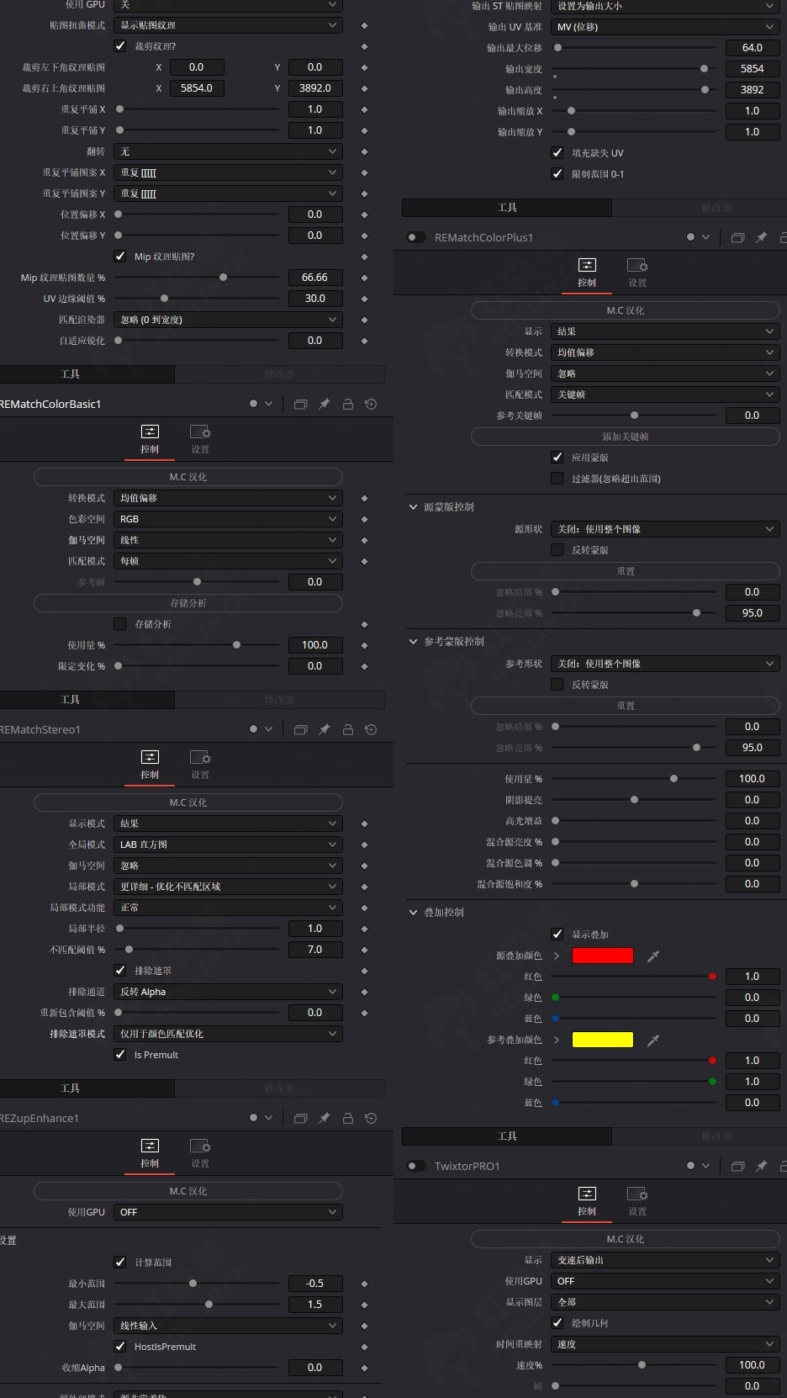Collapse the 源蒙版控制 section
787x1398 pixels.
pyautogui.click(x=413, y=507)
